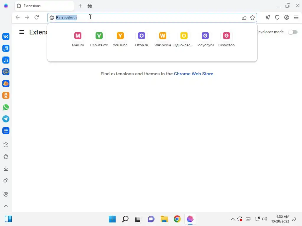
Task: Click the rocket icon in toolbar
Action: (x=268, y=17)
